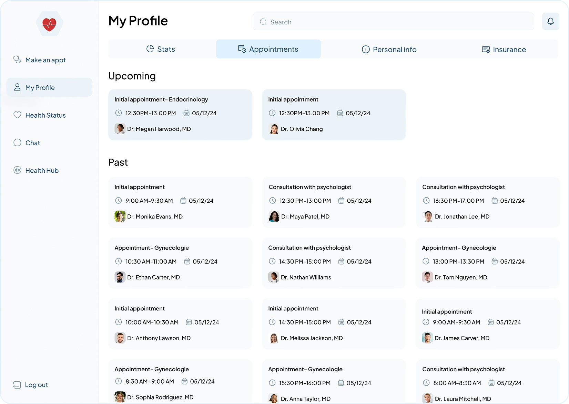Click the clock icon on Dr. Olivia Chang's appointment

(x=272, y=113)
